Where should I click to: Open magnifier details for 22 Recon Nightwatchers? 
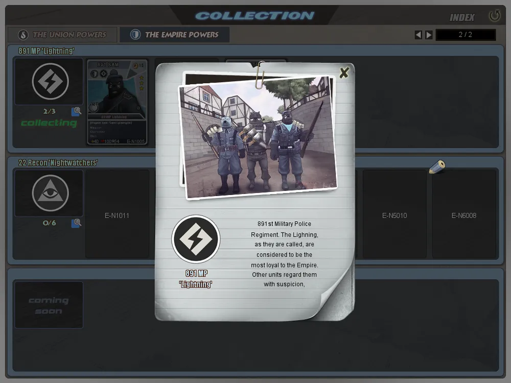(76, 223)
